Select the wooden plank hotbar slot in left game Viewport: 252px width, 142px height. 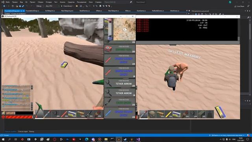coord(80,114)
